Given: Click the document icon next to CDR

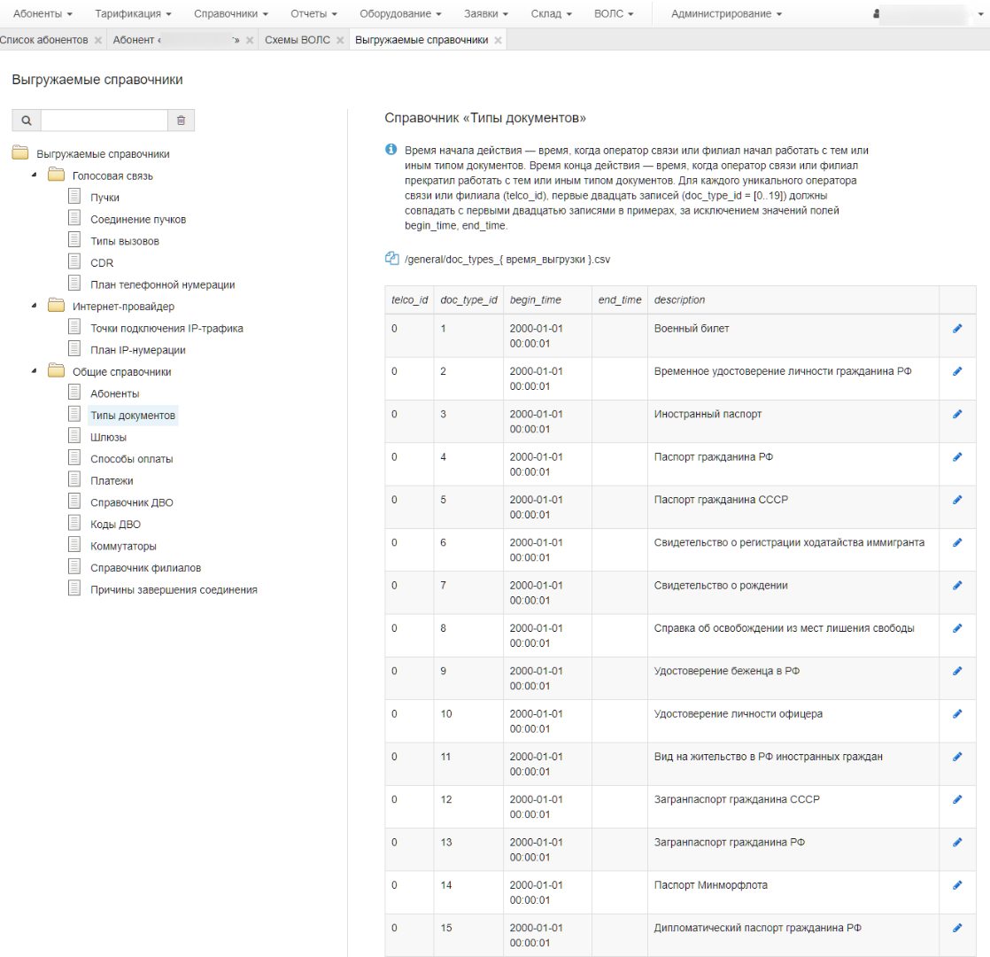Looking at the screenshot, I should pyautogui.click(x=74, y=261).
